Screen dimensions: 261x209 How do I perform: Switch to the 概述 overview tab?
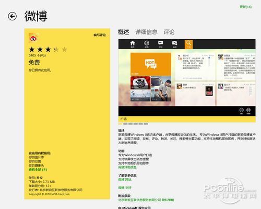pos(124,32)
